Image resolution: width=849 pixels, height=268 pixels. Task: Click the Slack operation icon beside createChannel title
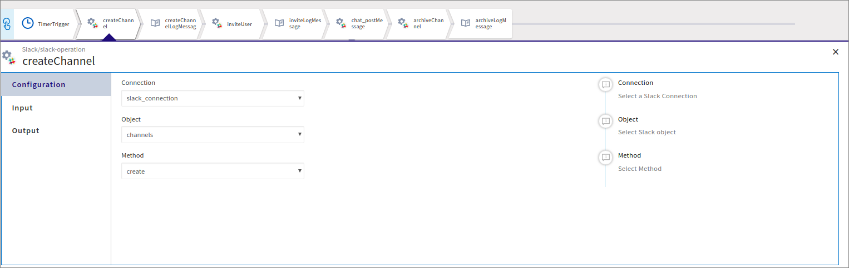(8, 57)
